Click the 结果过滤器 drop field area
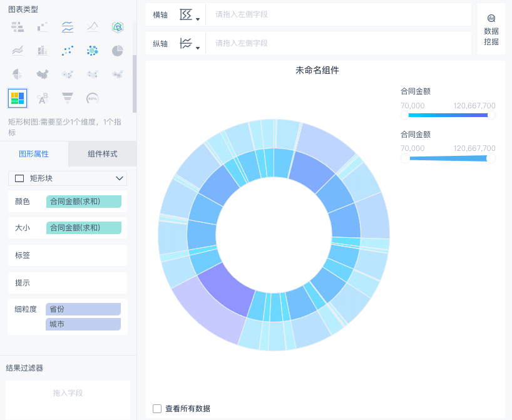This screenshot has width=512, height=420. [x=68, y=399]
